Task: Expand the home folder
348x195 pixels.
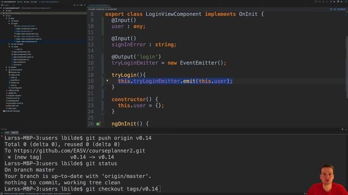Action: [9, 21]
